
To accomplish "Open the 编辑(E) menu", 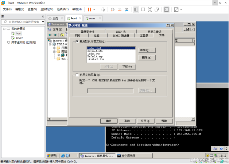I will click(20, 9).
